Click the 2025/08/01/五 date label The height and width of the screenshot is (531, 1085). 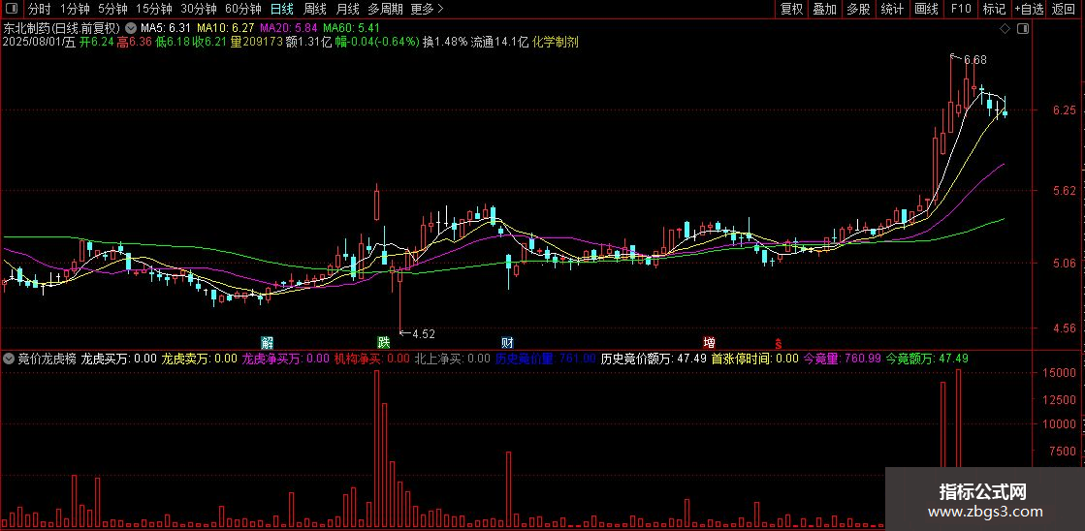[x=38, y=42]
